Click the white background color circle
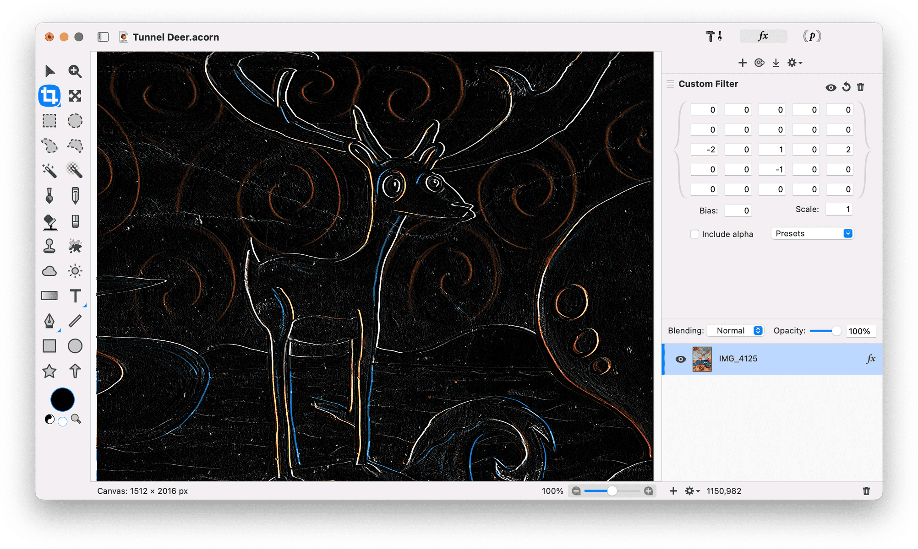Screen dimensions: 918x549 pyautogui.click(x=63, y=421)
